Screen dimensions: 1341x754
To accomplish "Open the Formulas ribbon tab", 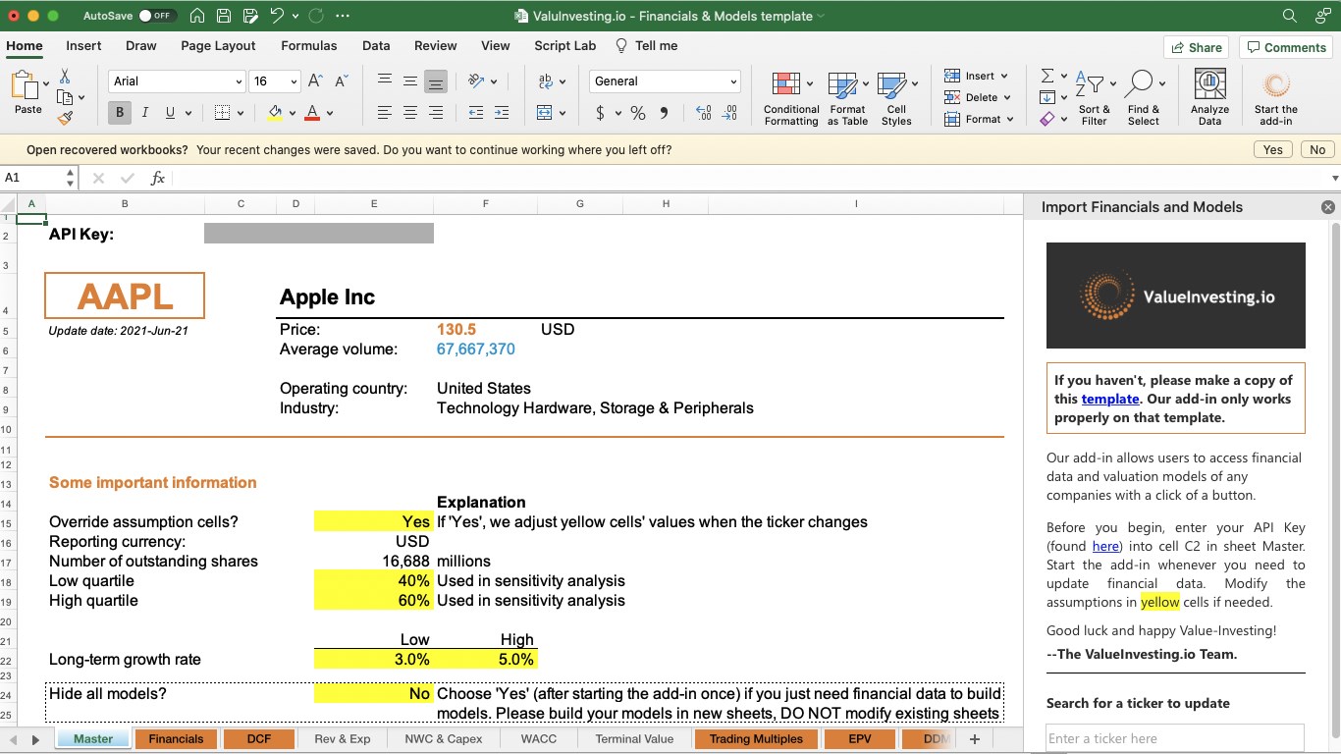I will (308, 45).
